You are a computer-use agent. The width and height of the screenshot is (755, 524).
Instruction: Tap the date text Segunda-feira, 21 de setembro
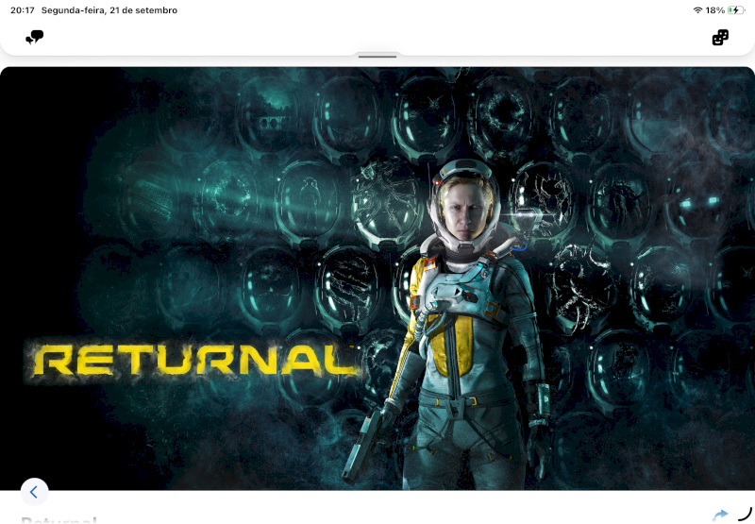[x=109, y=10]
